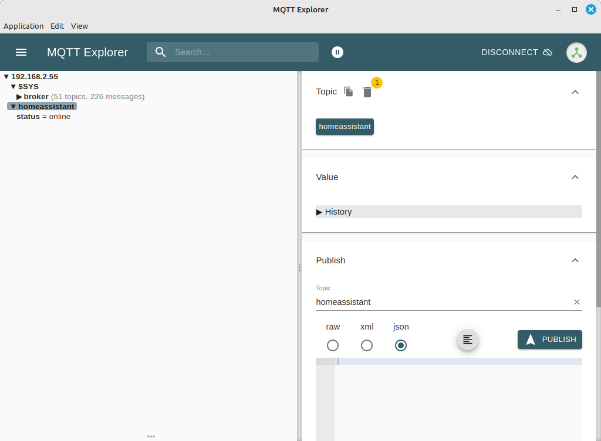Screen dimensions: 601x441
Task: Click the vertical panel splitter handle
Action: [299, 267]
